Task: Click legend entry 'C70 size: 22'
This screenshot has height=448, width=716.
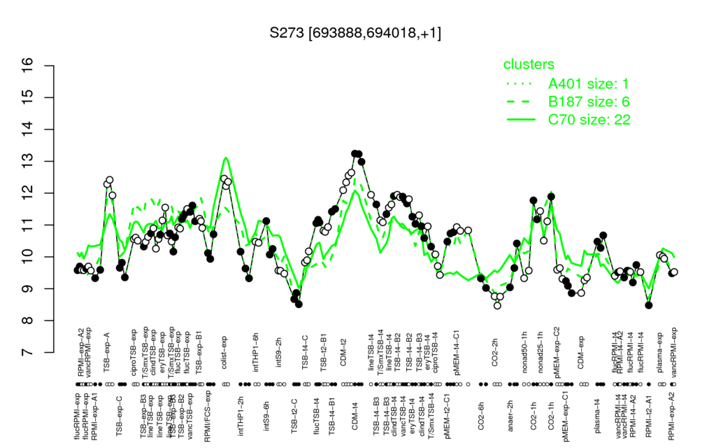Action: tap(589, 120)
